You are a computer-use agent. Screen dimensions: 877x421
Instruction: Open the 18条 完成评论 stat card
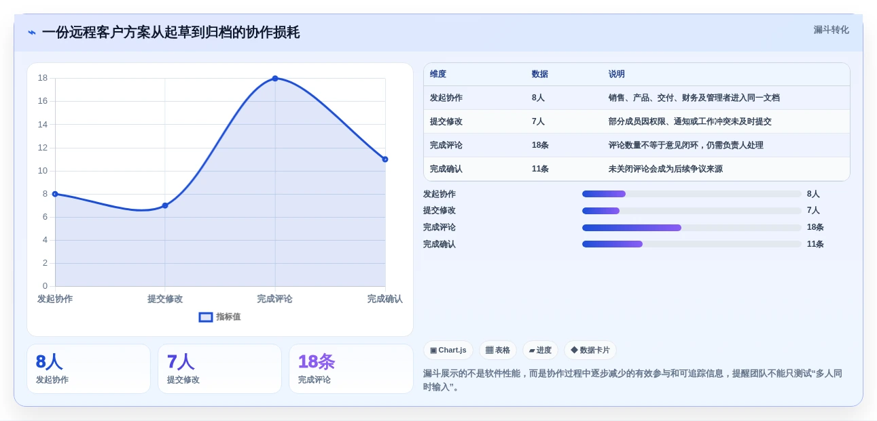point(351,369)
